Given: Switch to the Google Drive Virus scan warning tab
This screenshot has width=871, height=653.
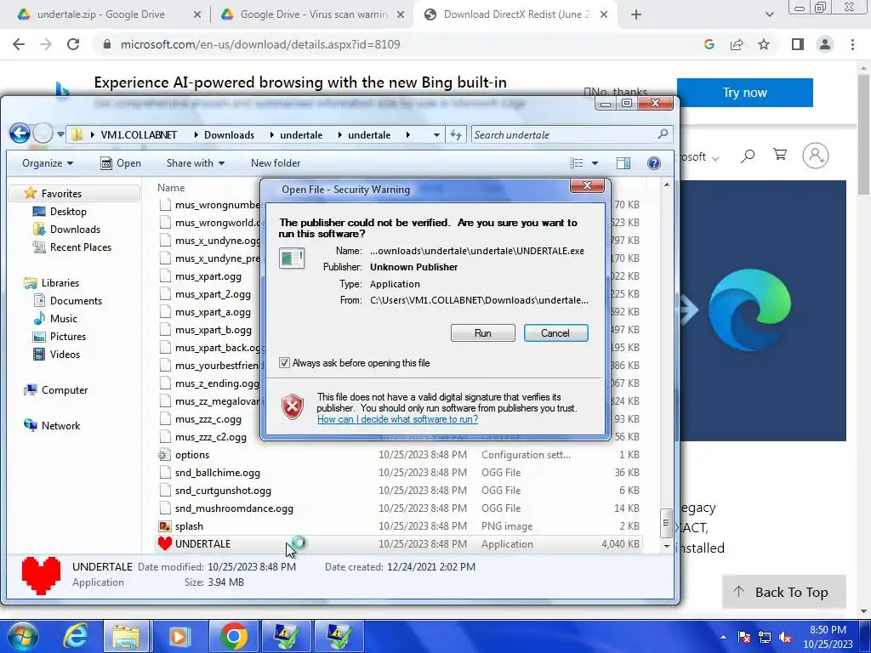Looking at the screenshot, I should [x=313, y=14].
